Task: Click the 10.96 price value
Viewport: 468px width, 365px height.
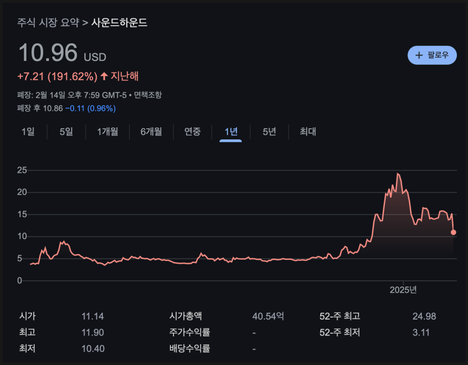Action: pos(48,52)
